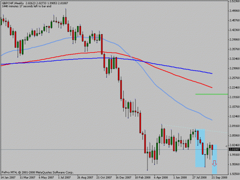
Task: Click the long red candle at 21 Oct 2007
Action: (x=102, y=44)
